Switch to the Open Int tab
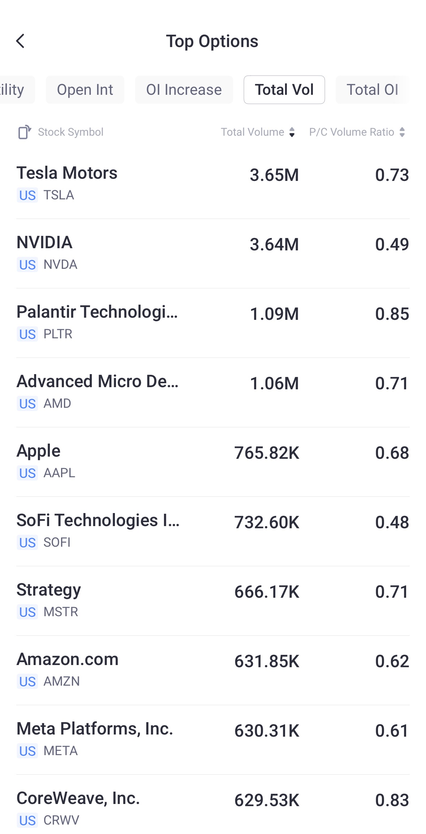Image resolution: width=426 pixels, height=834 pixels. (x=85, y=90)
